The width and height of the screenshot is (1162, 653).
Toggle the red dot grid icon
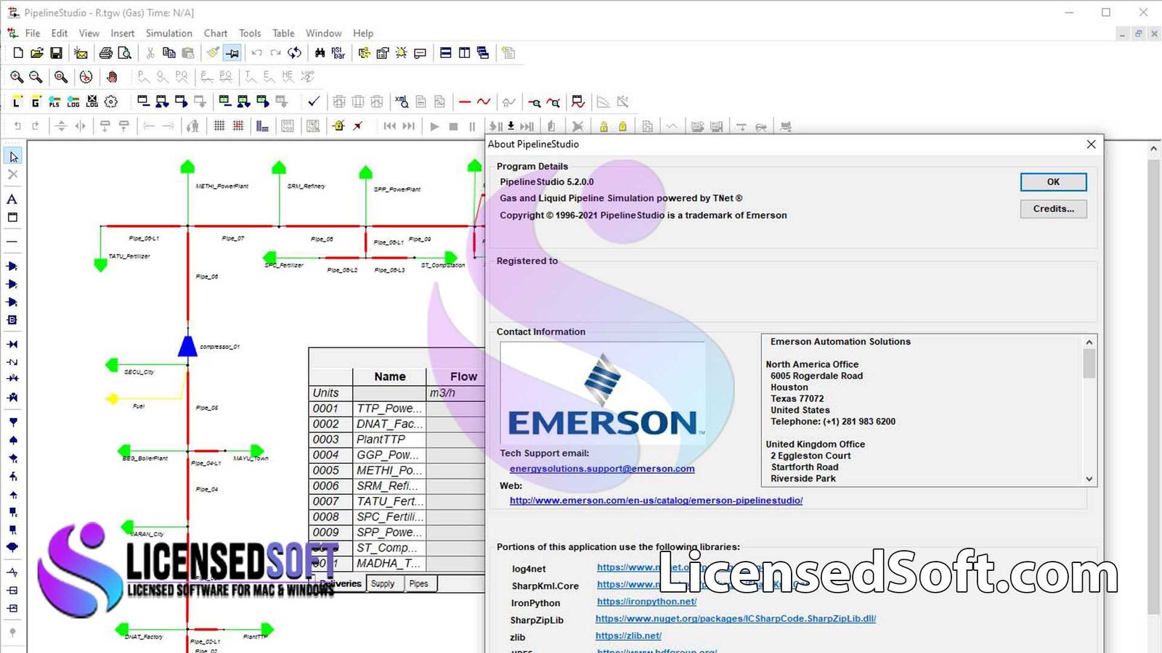pyautogui.click(x=238, y=126)
